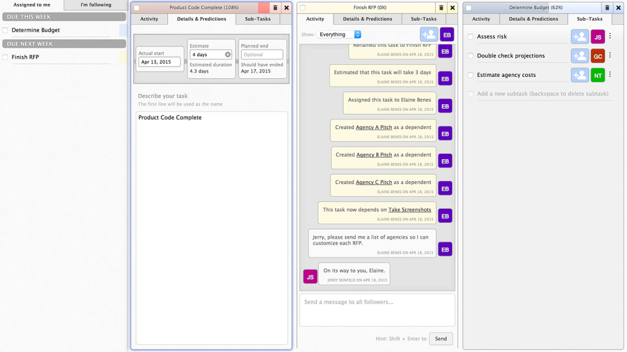
Task: Close the Determine Budget panel
Action: pos(619,8)
